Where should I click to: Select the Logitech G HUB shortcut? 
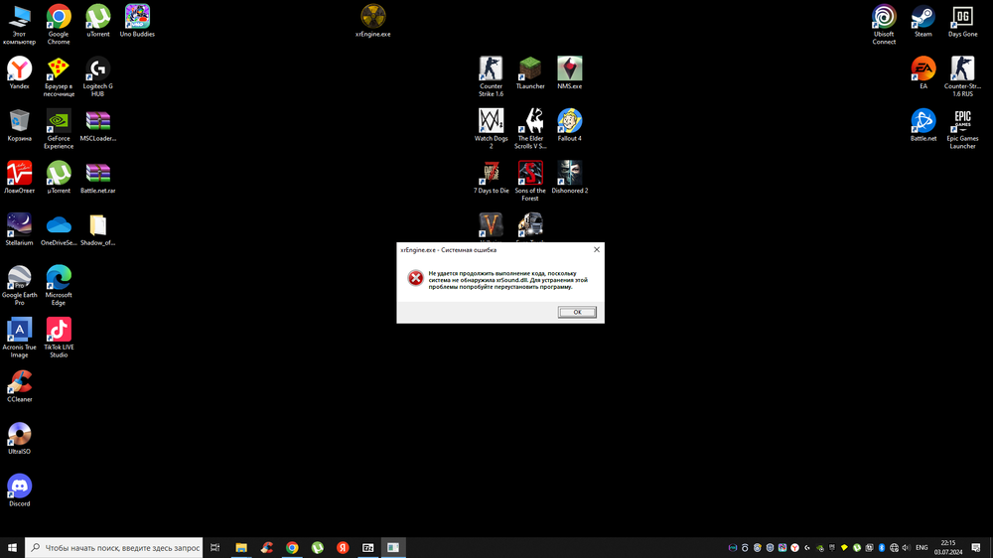(97, 76)
